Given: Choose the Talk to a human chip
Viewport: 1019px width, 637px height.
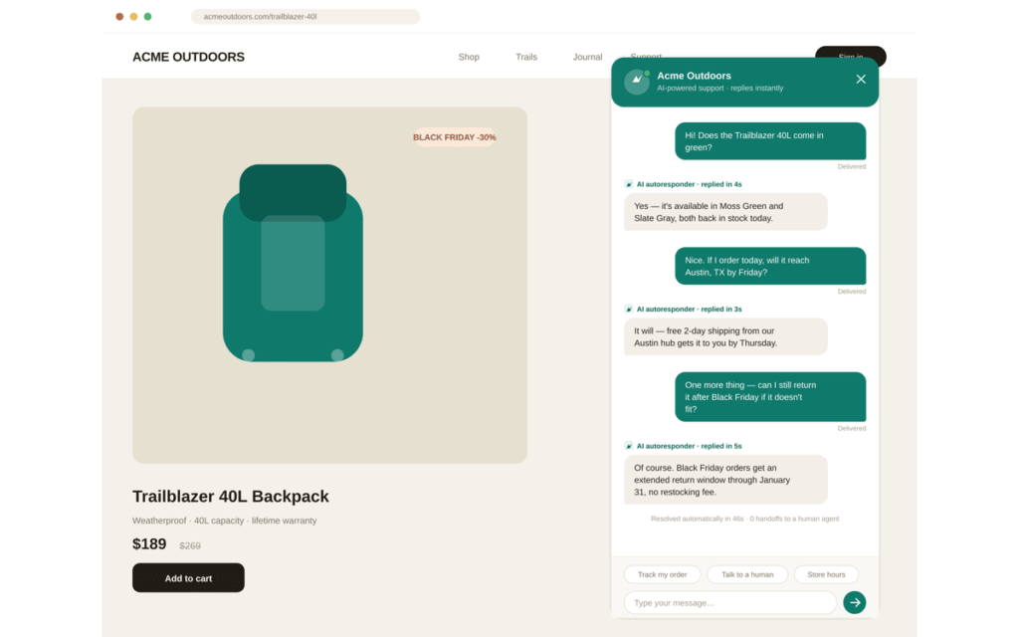Looking at the screenshot, I should click(x=747, y=574).
